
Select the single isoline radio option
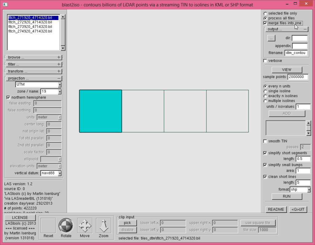tap(265, 91)
